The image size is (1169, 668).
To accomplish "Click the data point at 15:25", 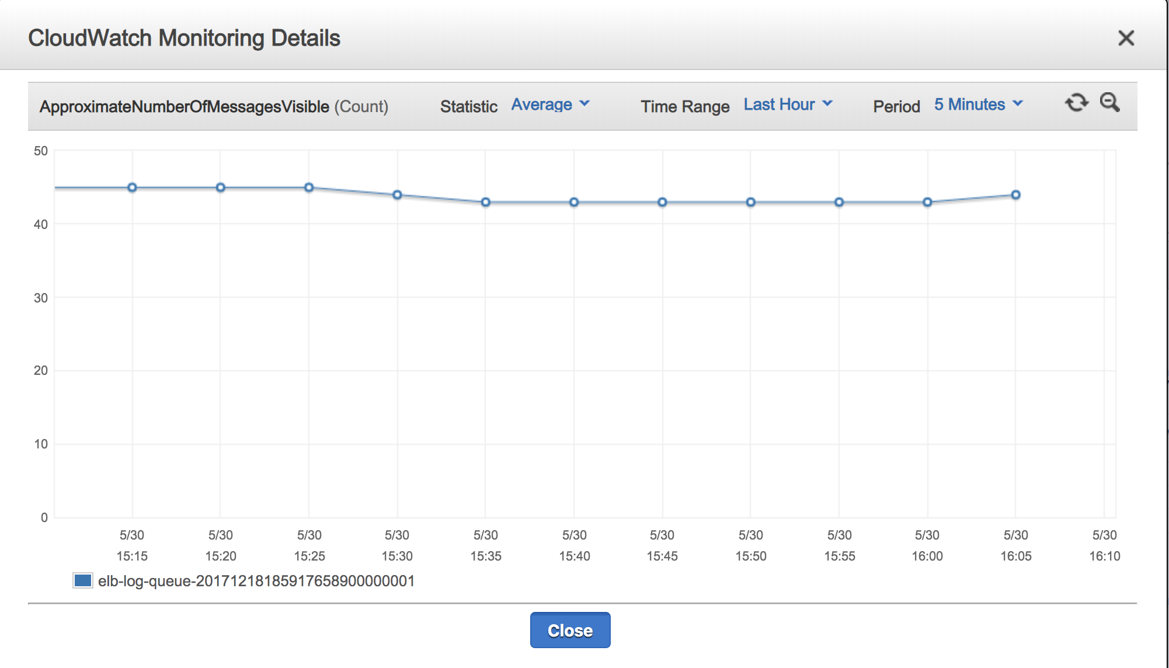I will coord(309,187).
